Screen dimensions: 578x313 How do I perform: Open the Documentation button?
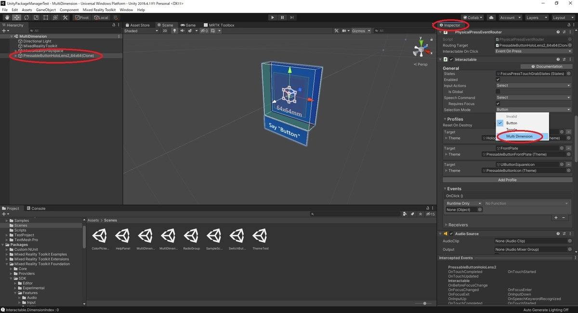pos(546,66)
